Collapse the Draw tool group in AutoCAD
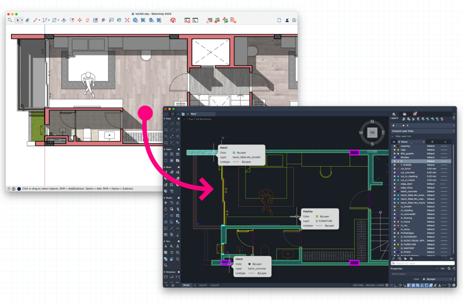Screen dimensions: 463x305 (164, 118)
